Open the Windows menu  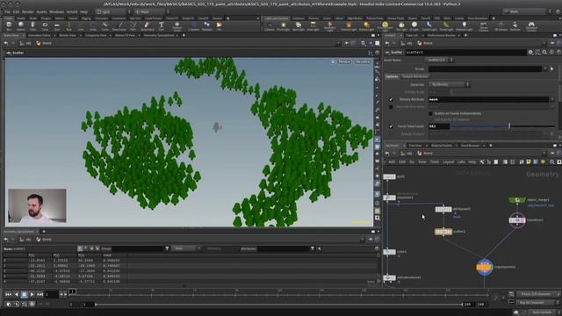[x=56, y=11]
